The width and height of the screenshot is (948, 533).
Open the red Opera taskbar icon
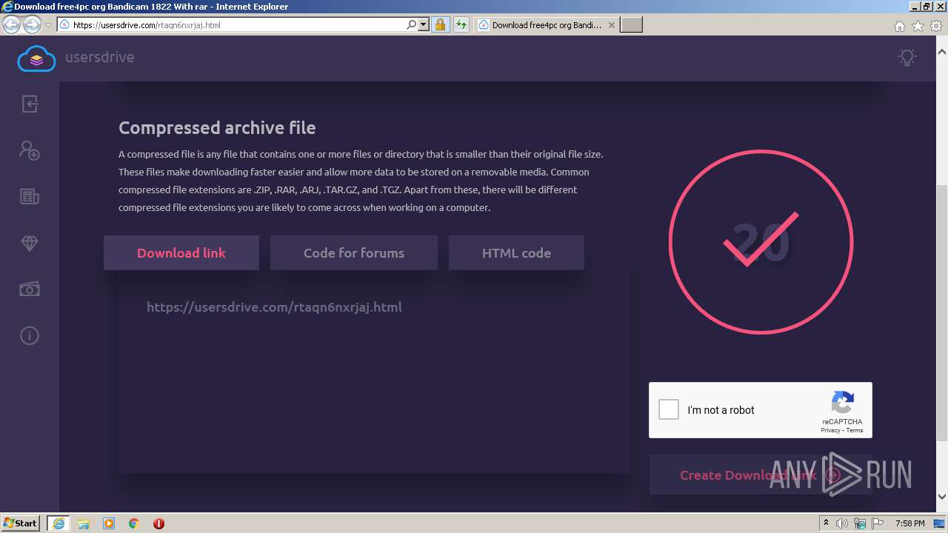pyautogui.click(x=158, y=523)
